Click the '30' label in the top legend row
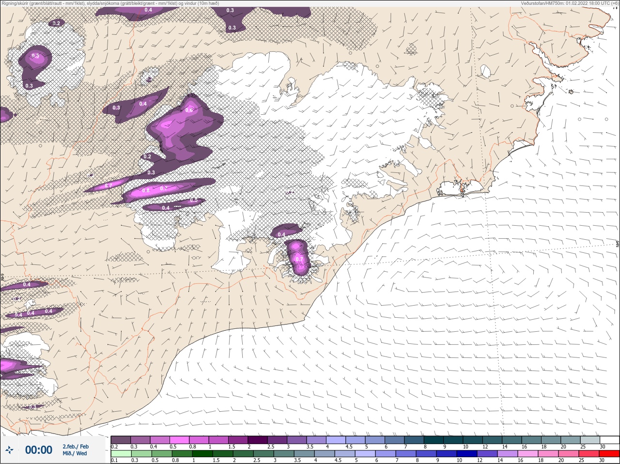 pyautogui.click(x=603, y=447)
